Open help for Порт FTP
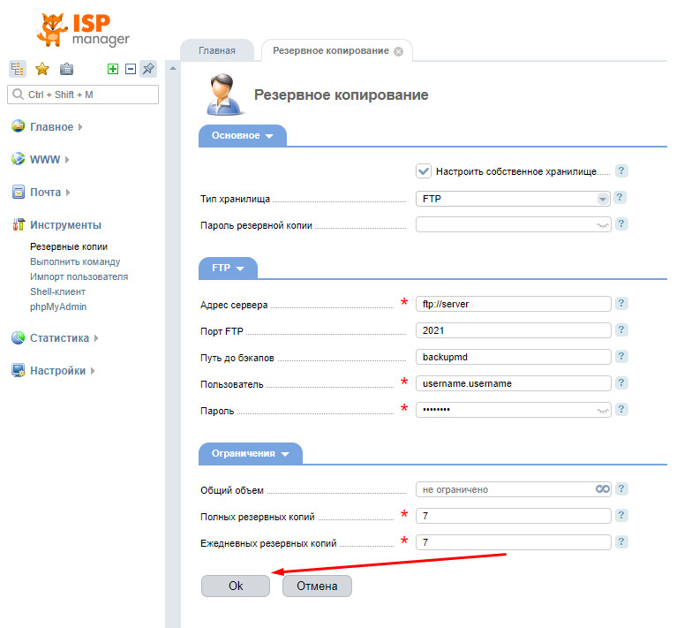 [621, 330]
